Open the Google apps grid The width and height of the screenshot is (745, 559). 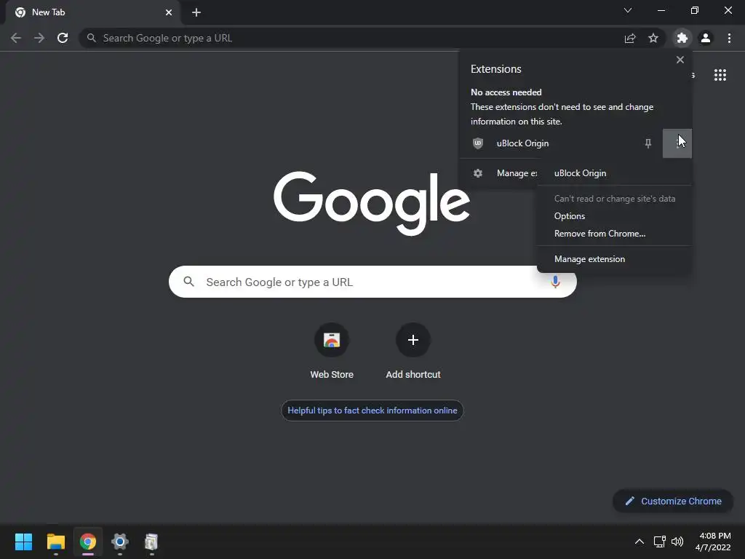click(x=720, y=75)
